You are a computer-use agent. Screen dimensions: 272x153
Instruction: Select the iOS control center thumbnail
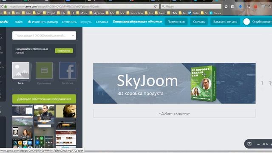tap(44, 138)
